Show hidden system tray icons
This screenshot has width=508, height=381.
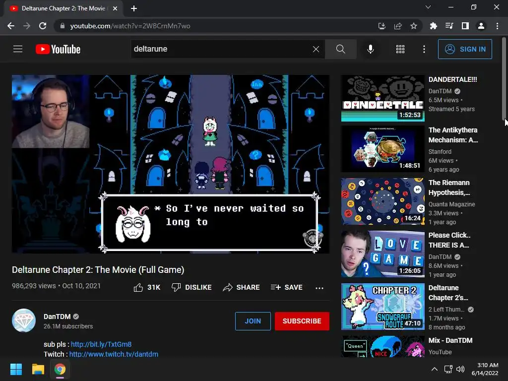click(435, 369)
